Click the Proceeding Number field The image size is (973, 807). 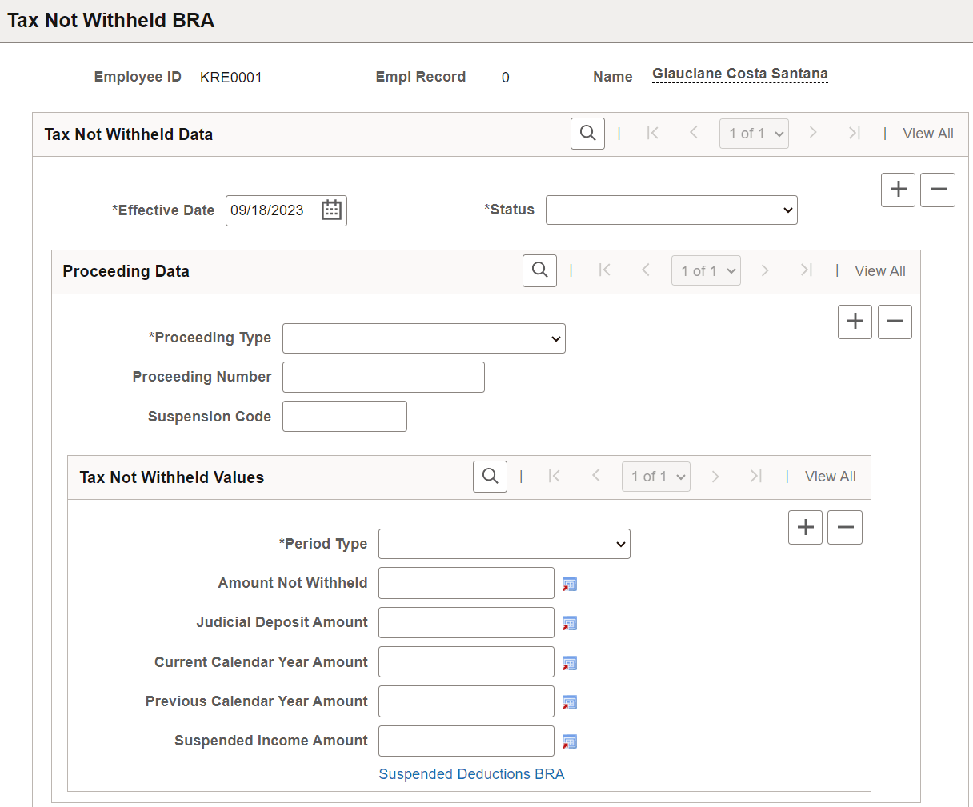383,377
